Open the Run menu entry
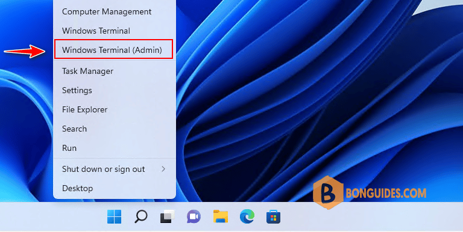Screen dimensions: 463x232 [x=115, y=148]
